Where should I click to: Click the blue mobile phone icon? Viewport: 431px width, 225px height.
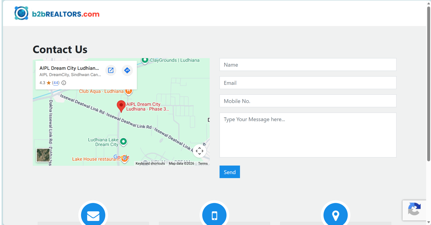214,215
